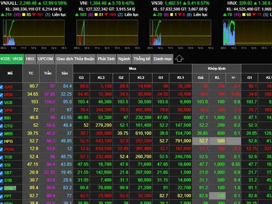
Task: Click MBB KL2 value 610,100
Action: pos(143,133)
